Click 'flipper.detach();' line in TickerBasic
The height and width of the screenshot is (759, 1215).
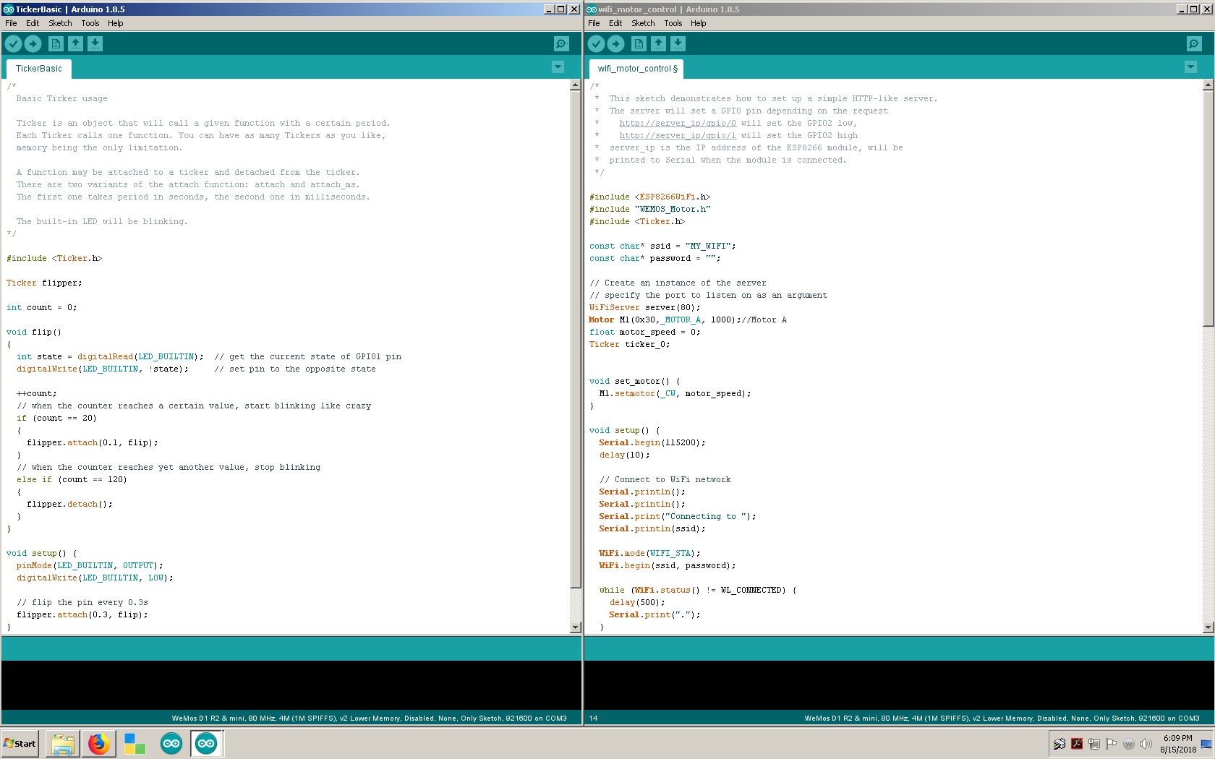69,504
